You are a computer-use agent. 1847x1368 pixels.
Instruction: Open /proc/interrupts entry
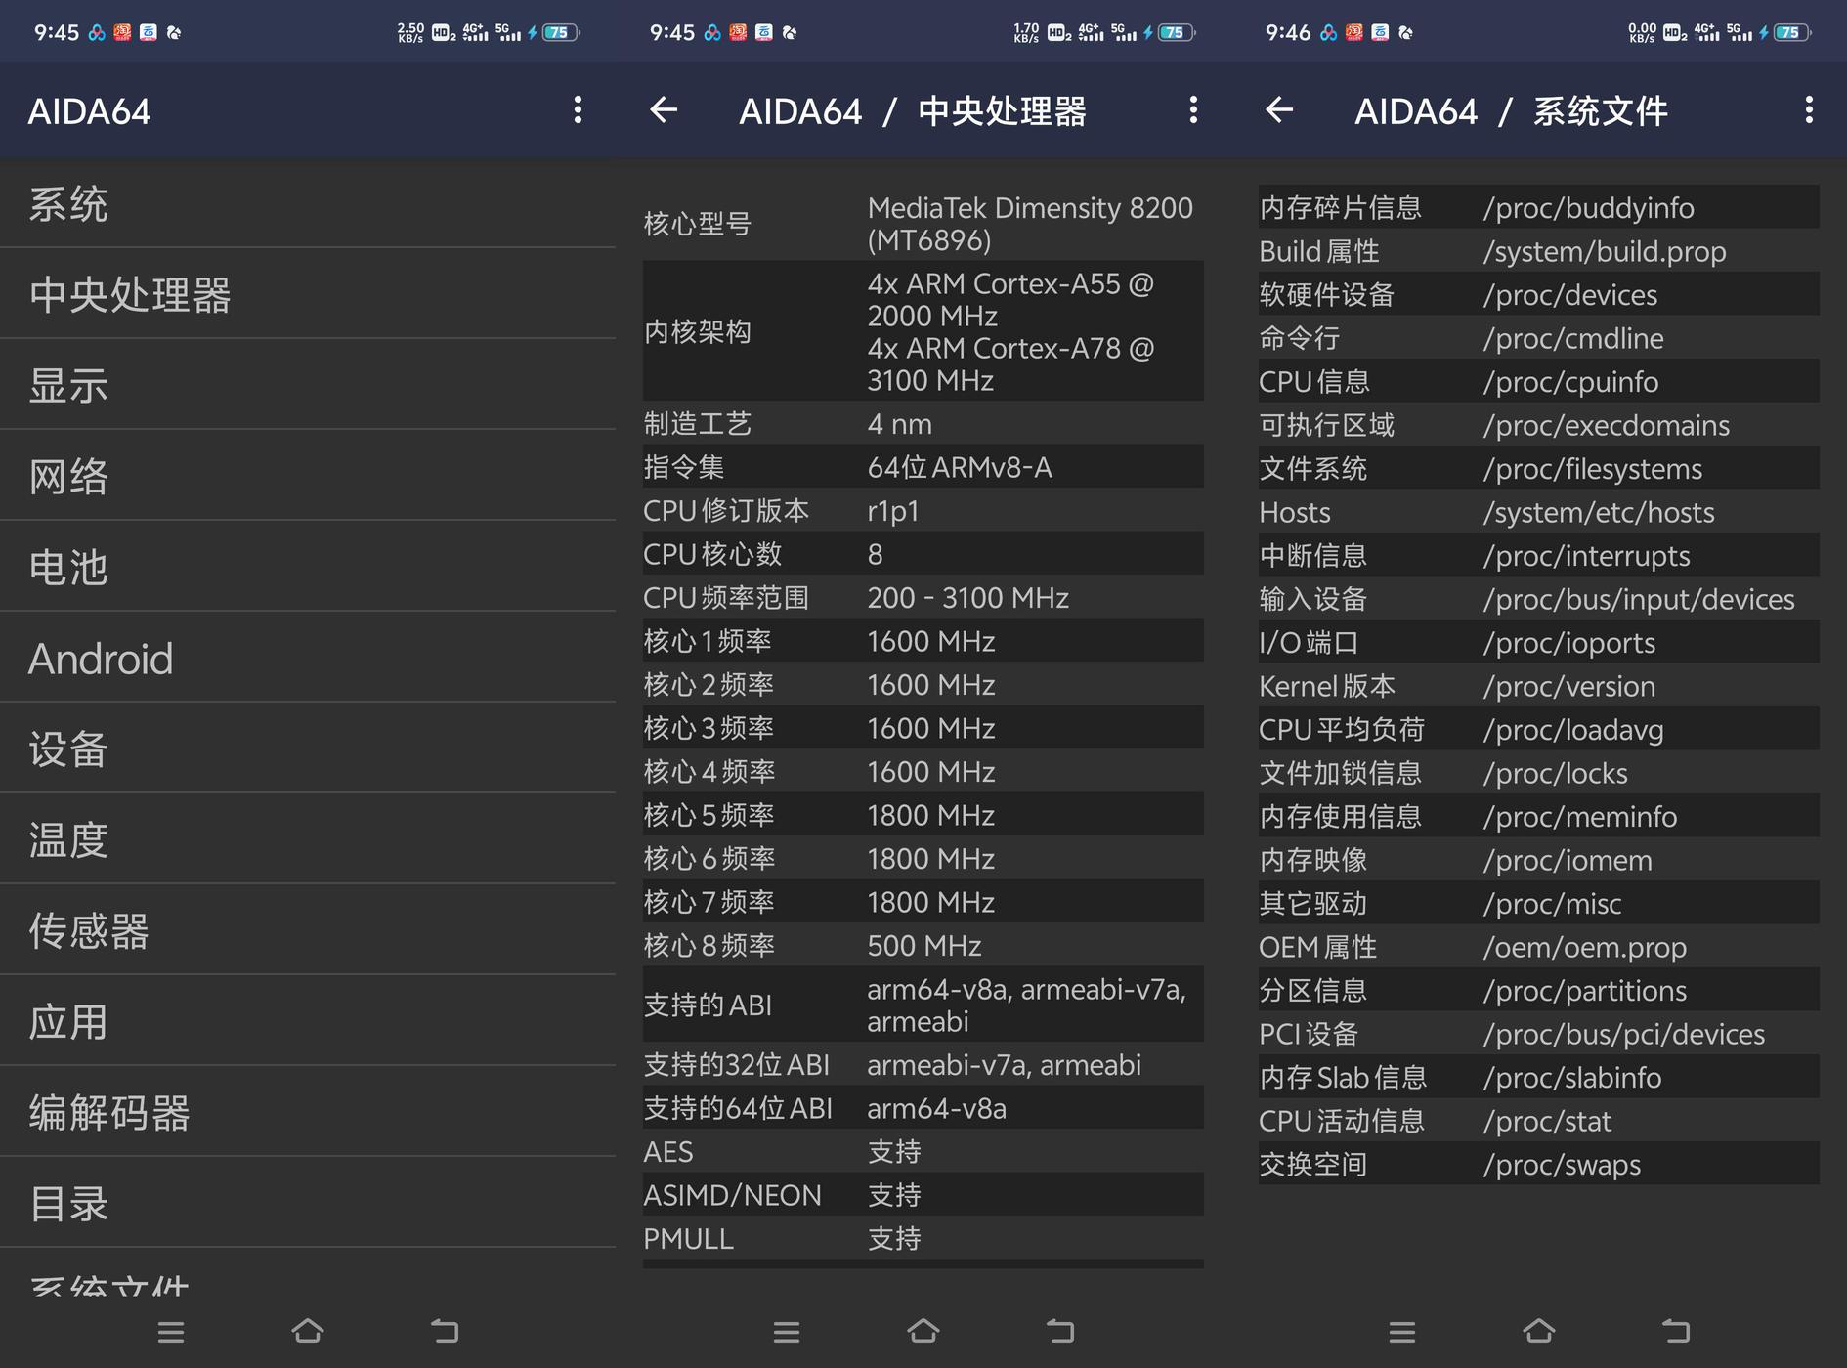pyautogui.click(x=1539, y=555)
